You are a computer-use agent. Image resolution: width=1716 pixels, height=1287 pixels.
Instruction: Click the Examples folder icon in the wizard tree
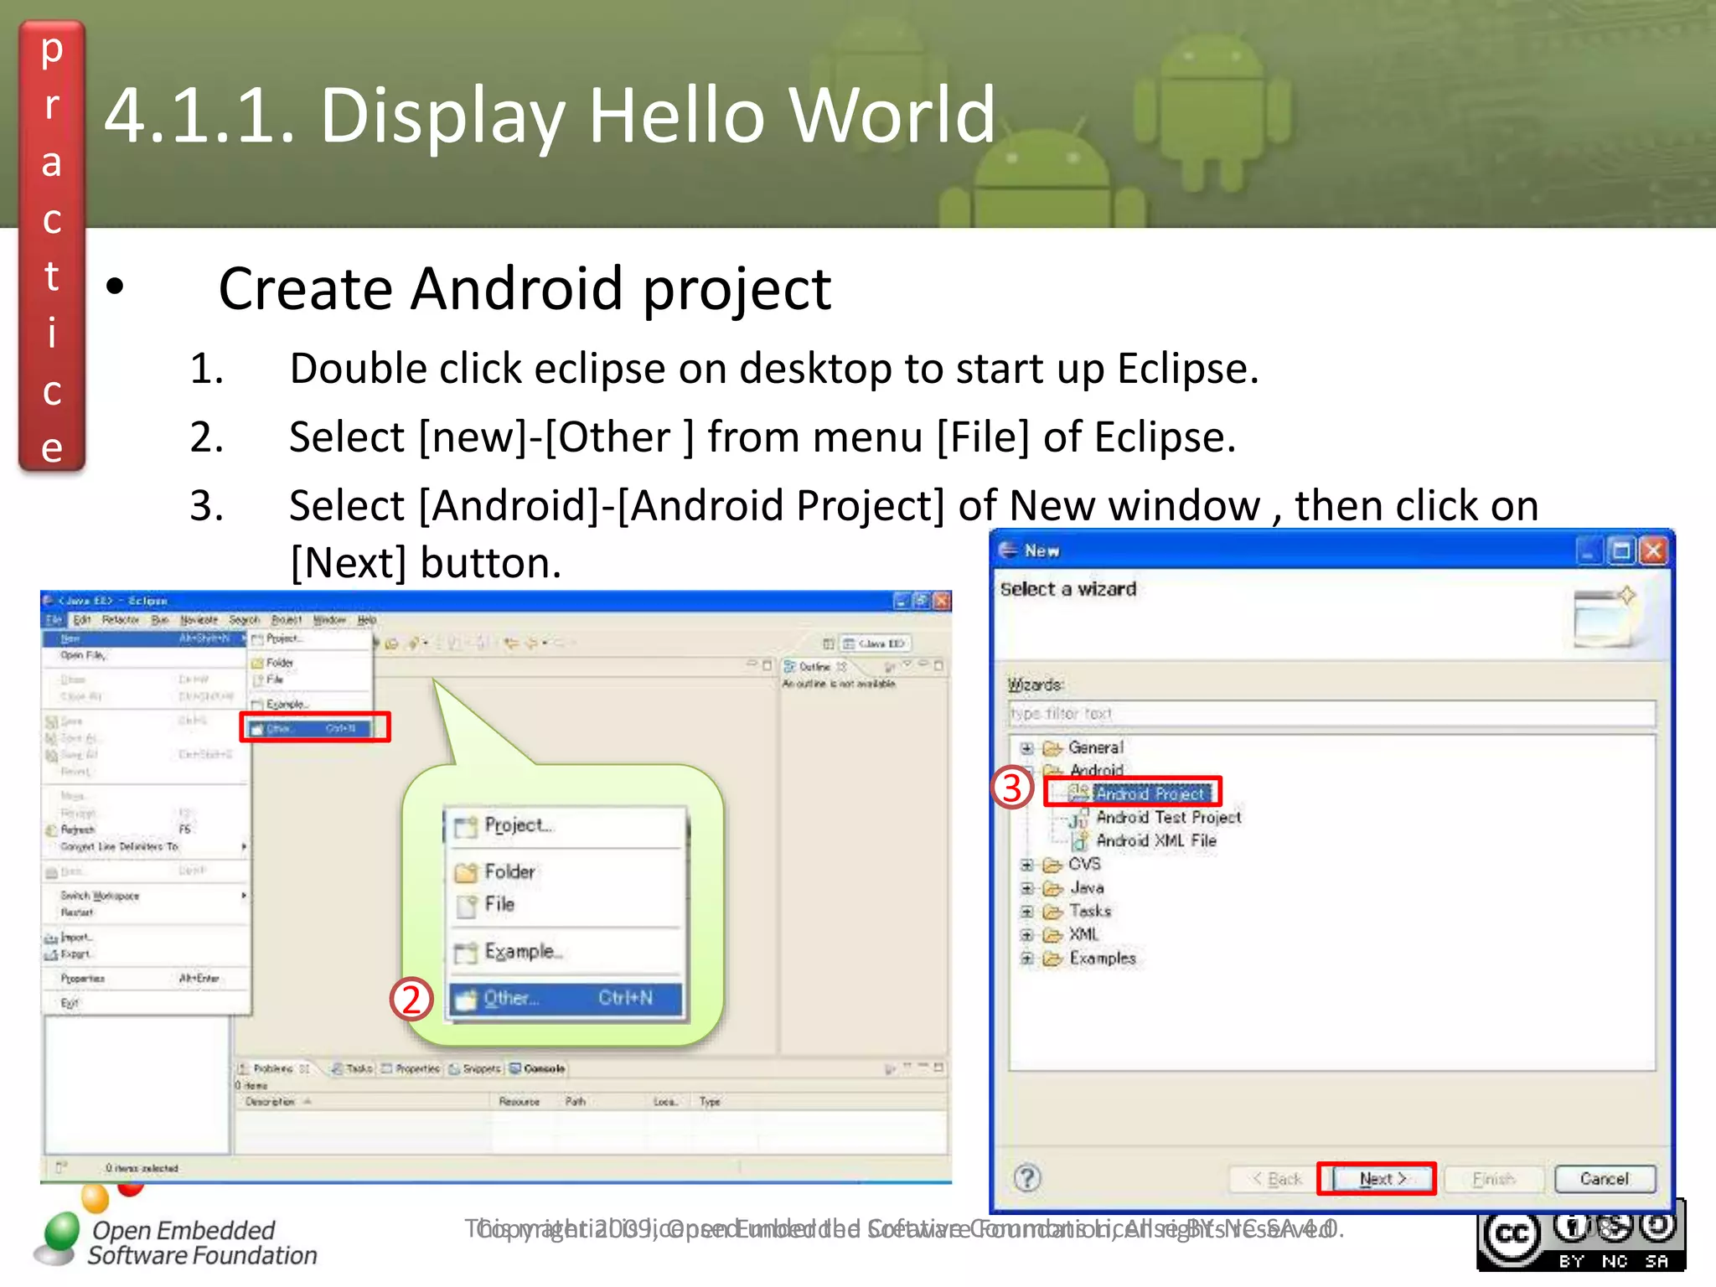1052,959
